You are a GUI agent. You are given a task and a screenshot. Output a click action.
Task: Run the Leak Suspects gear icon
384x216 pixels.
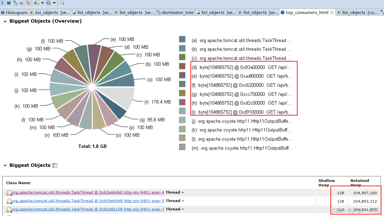pyautogui.click(x=29, y=3)
